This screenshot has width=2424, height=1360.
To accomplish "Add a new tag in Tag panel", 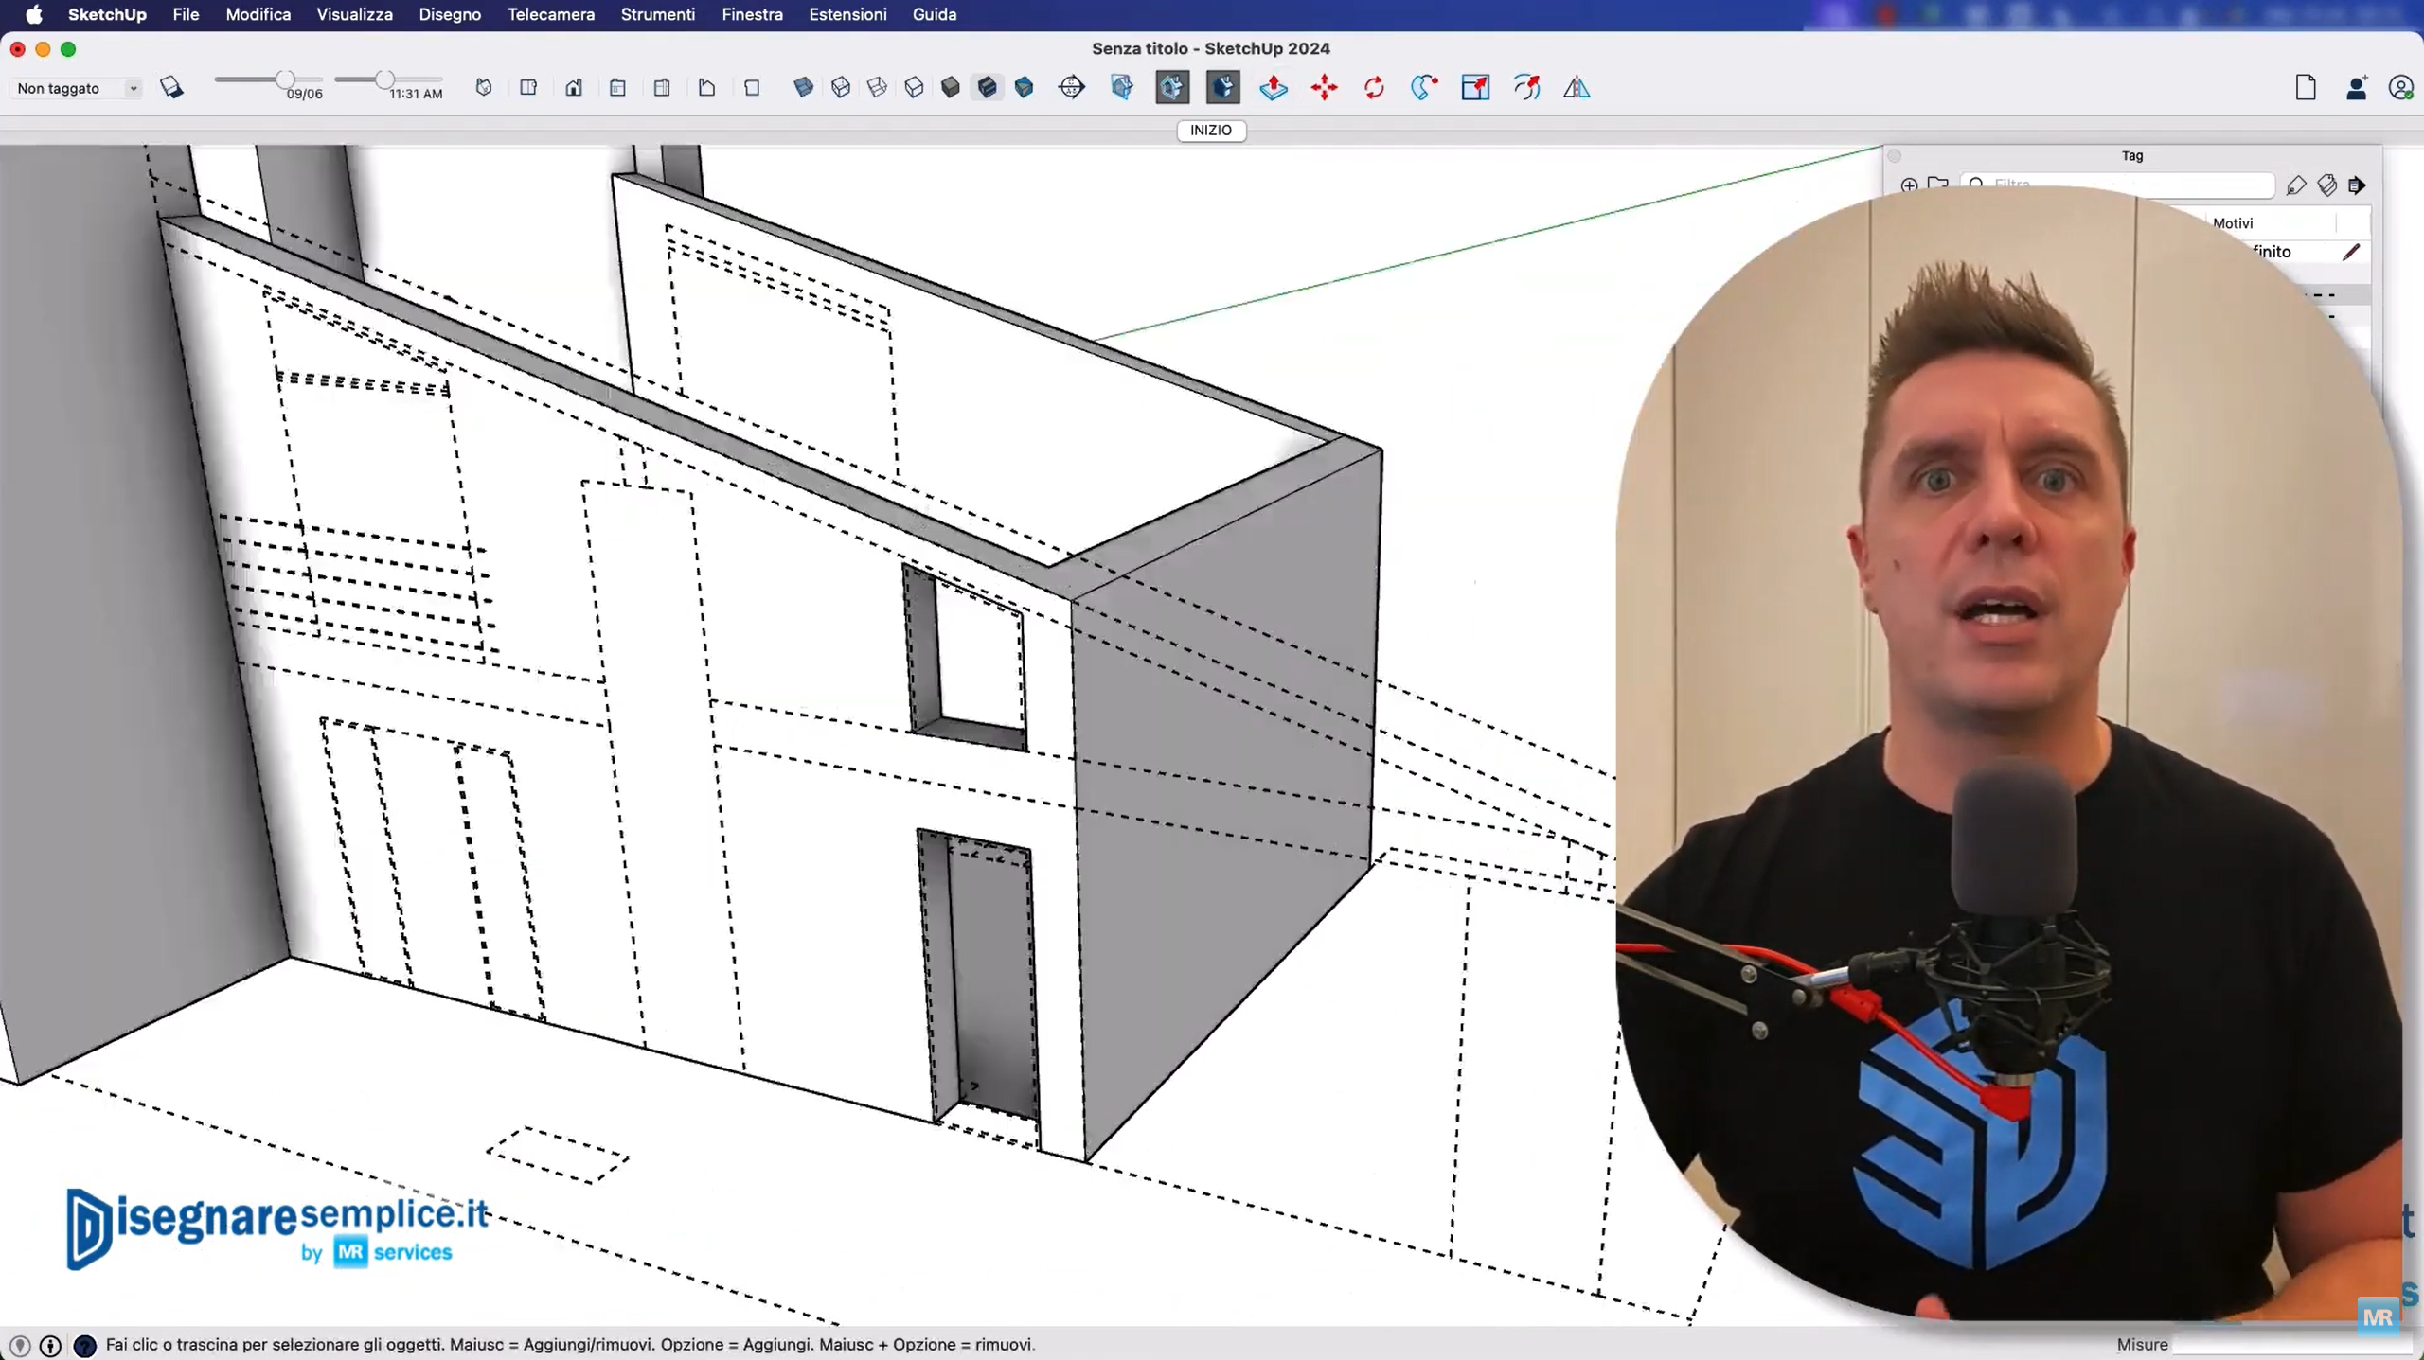I will (x=1909, y=185).
